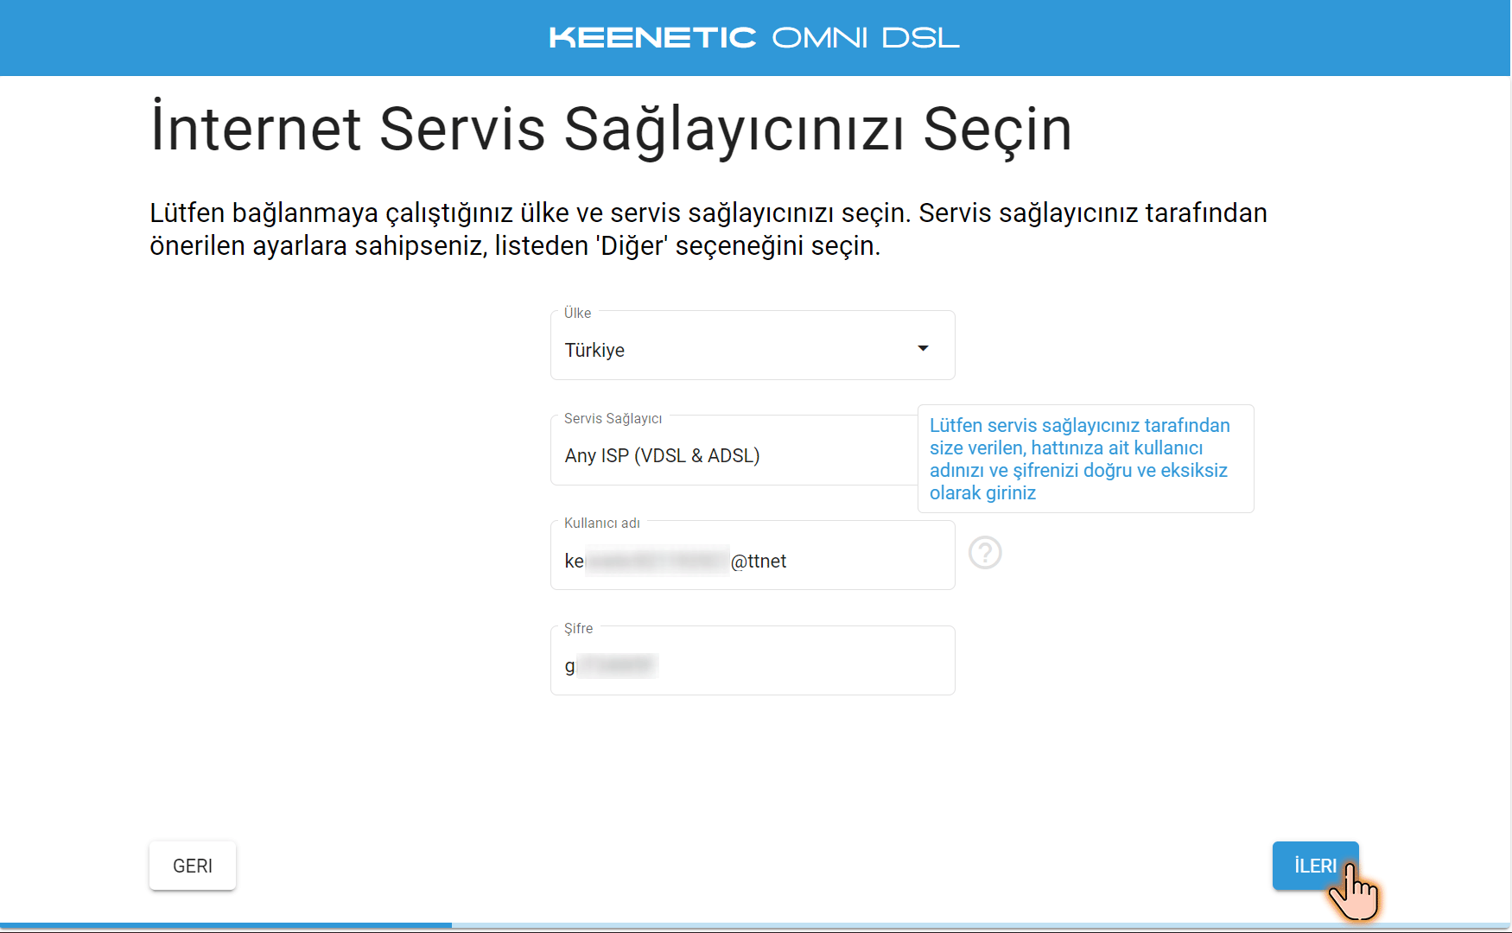Click the Servis Sağlayıcı field label

point(613,418)
